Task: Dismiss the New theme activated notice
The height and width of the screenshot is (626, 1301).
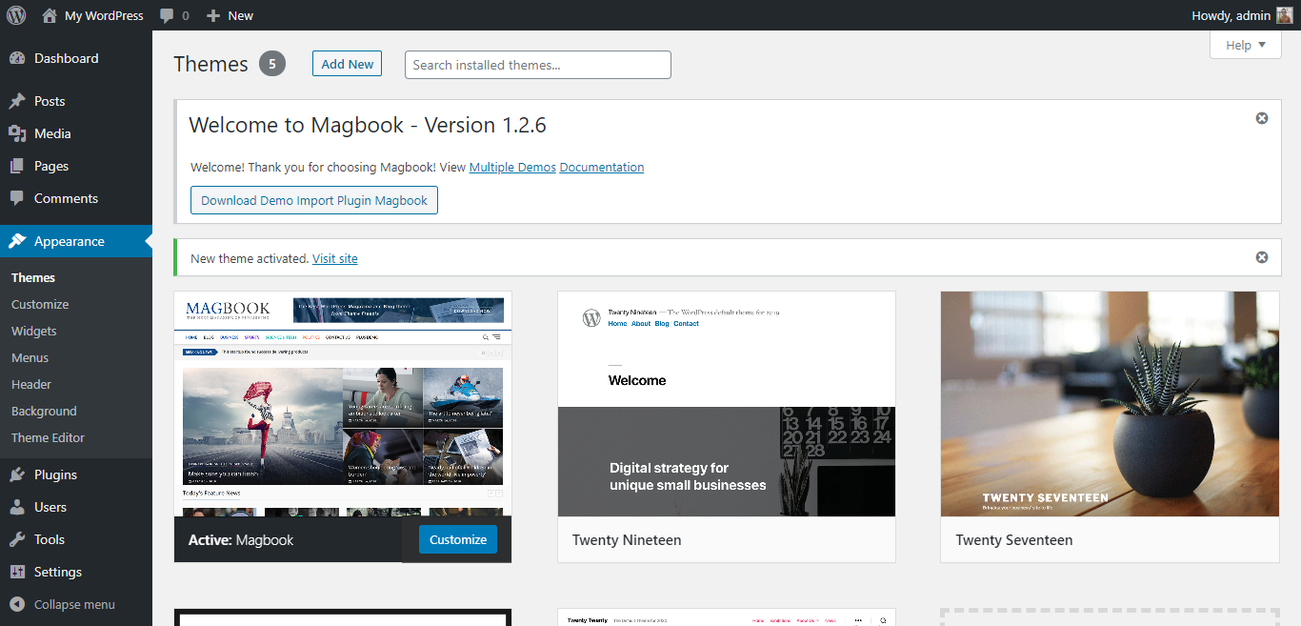Action: click(1262, 257)
